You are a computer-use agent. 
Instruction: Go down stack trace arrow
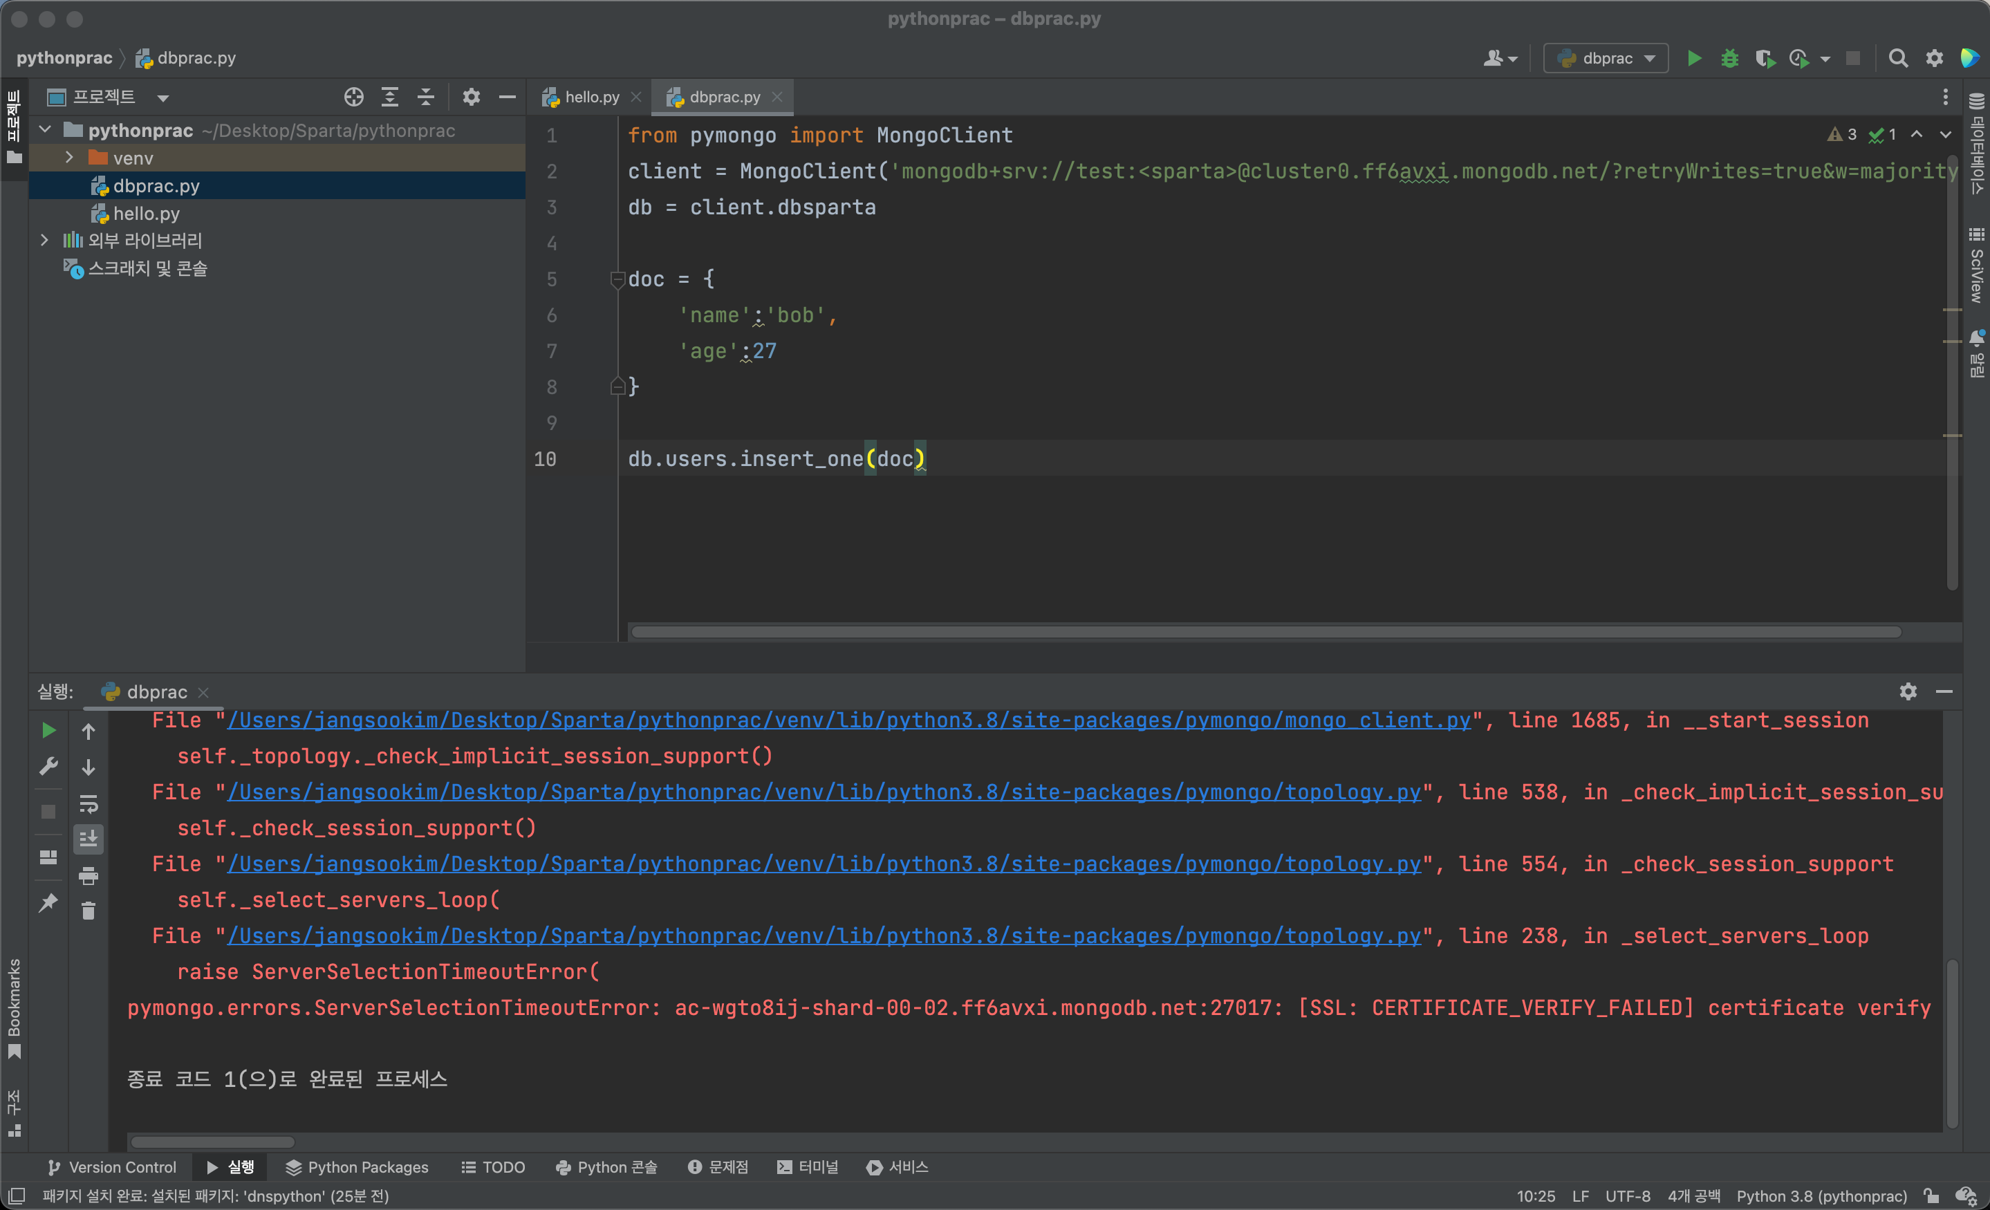coord(89,767)
